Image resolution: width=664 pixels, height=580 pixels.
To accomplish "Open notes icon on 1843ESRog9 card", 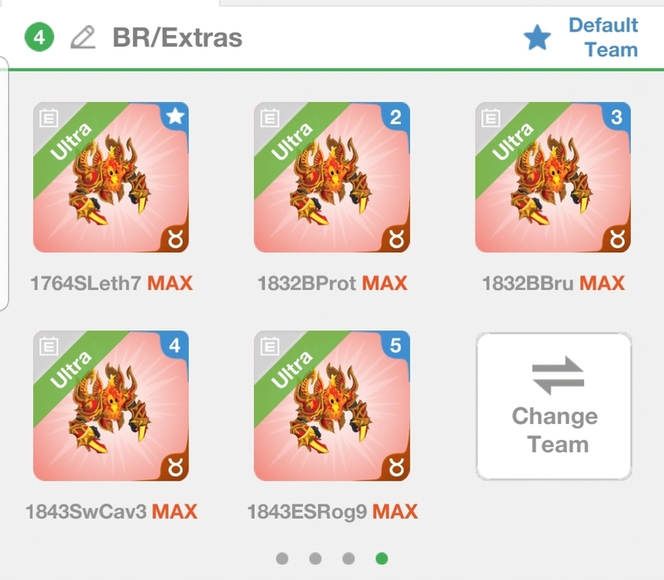I will click(x=270, y=346).
